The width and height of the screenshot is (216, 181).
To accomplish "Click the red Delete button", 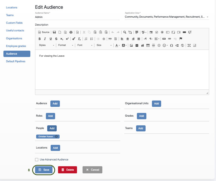I will tap(68, 170).
